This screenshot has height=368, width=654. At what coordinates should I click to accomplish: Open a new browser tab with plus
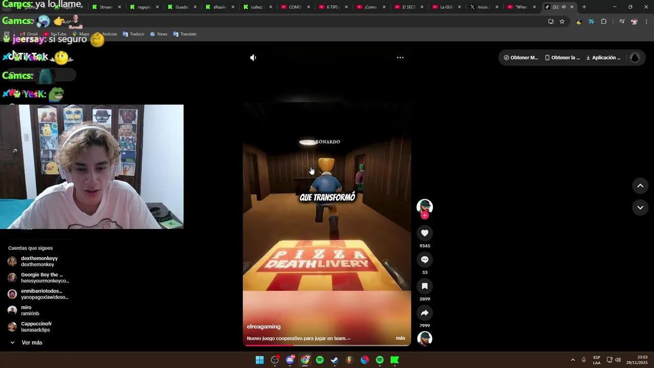click(584, 7)
